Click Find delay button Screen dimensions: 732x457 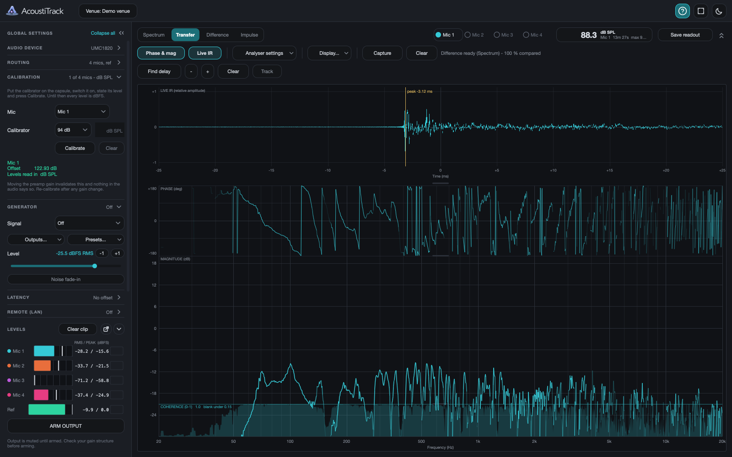pos(159,71)
